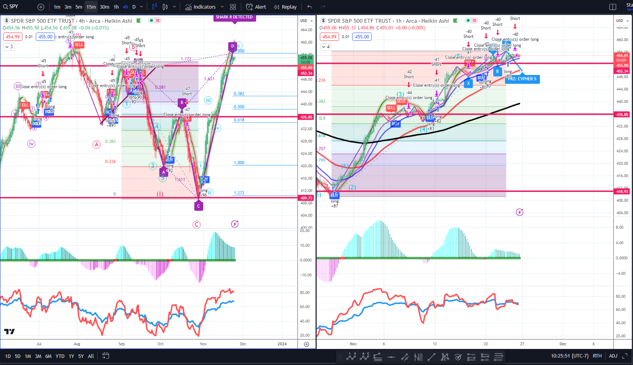Select the Fib spiral tool
The image size is (633, 365).
click(x=458, y=357)
